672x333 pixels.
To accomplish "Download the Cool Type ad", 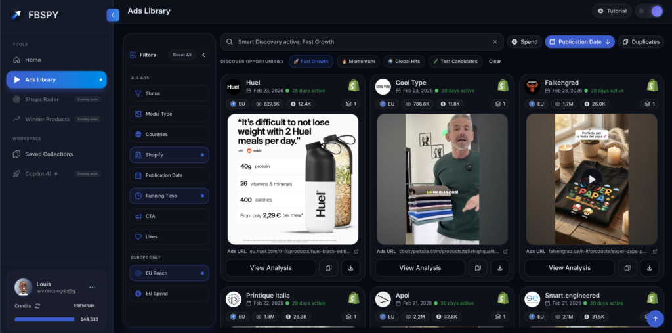I will pyautogui.click(x=500, y=268).
